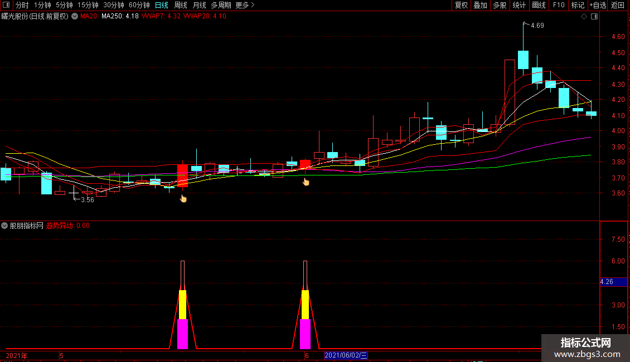Click the 趋势异动: 0.00 value label
The width and height of the screenshot is (630, 362).
click(x=68, y=226)
